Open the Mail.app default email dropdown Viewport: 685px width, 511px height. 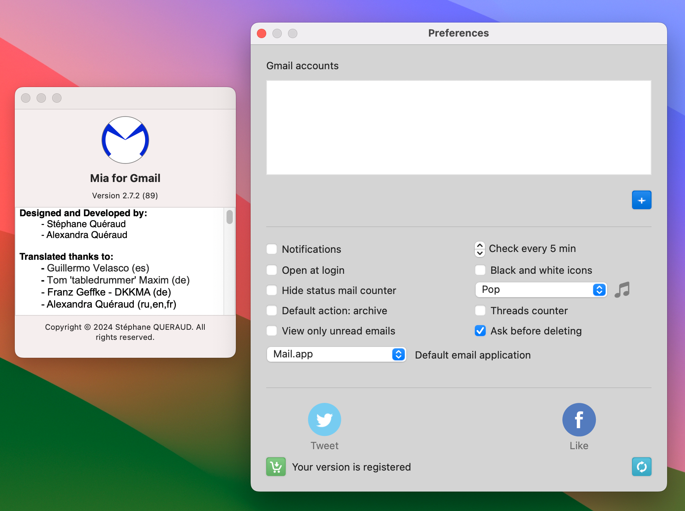coord(336,354)
